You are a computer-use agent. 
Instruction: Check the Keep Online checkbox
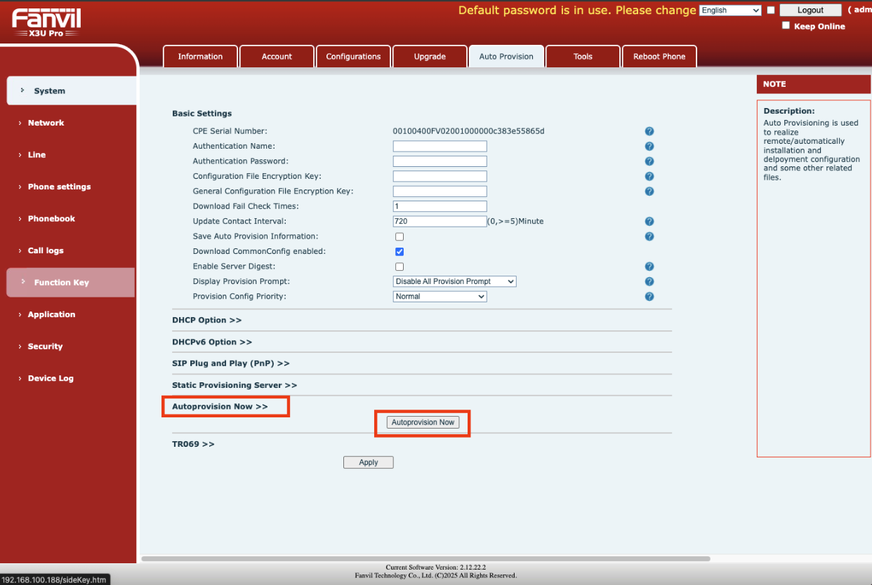(x=786, y=25)
